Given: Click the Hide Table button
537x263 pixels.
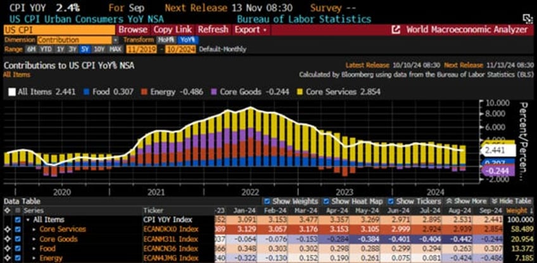Looking at the screenshot, I should 513,201.
